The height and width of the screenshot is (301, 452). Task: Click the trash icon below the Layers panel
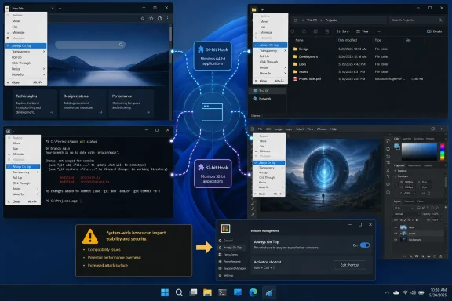click(441, 256)
